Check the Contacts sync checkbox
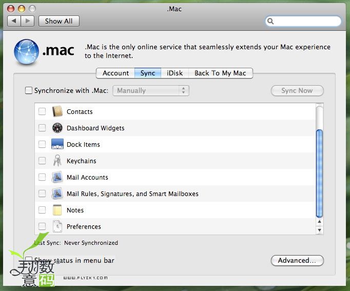Screen dimensions: 350x291 point(42,111)
